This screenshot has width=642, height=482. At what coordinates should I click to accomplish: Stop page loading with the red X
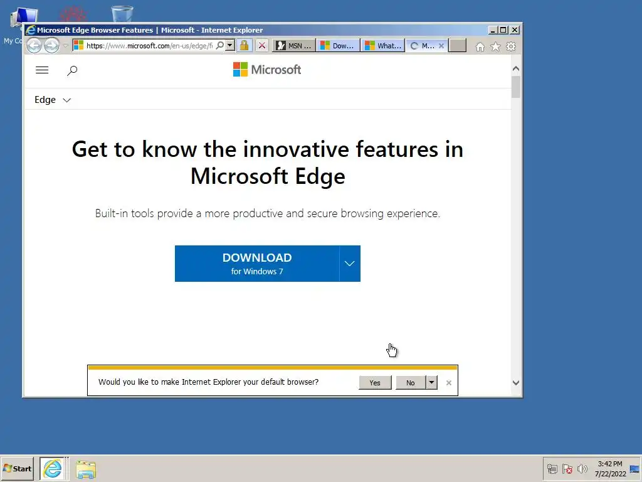click(x=262, y=45)
